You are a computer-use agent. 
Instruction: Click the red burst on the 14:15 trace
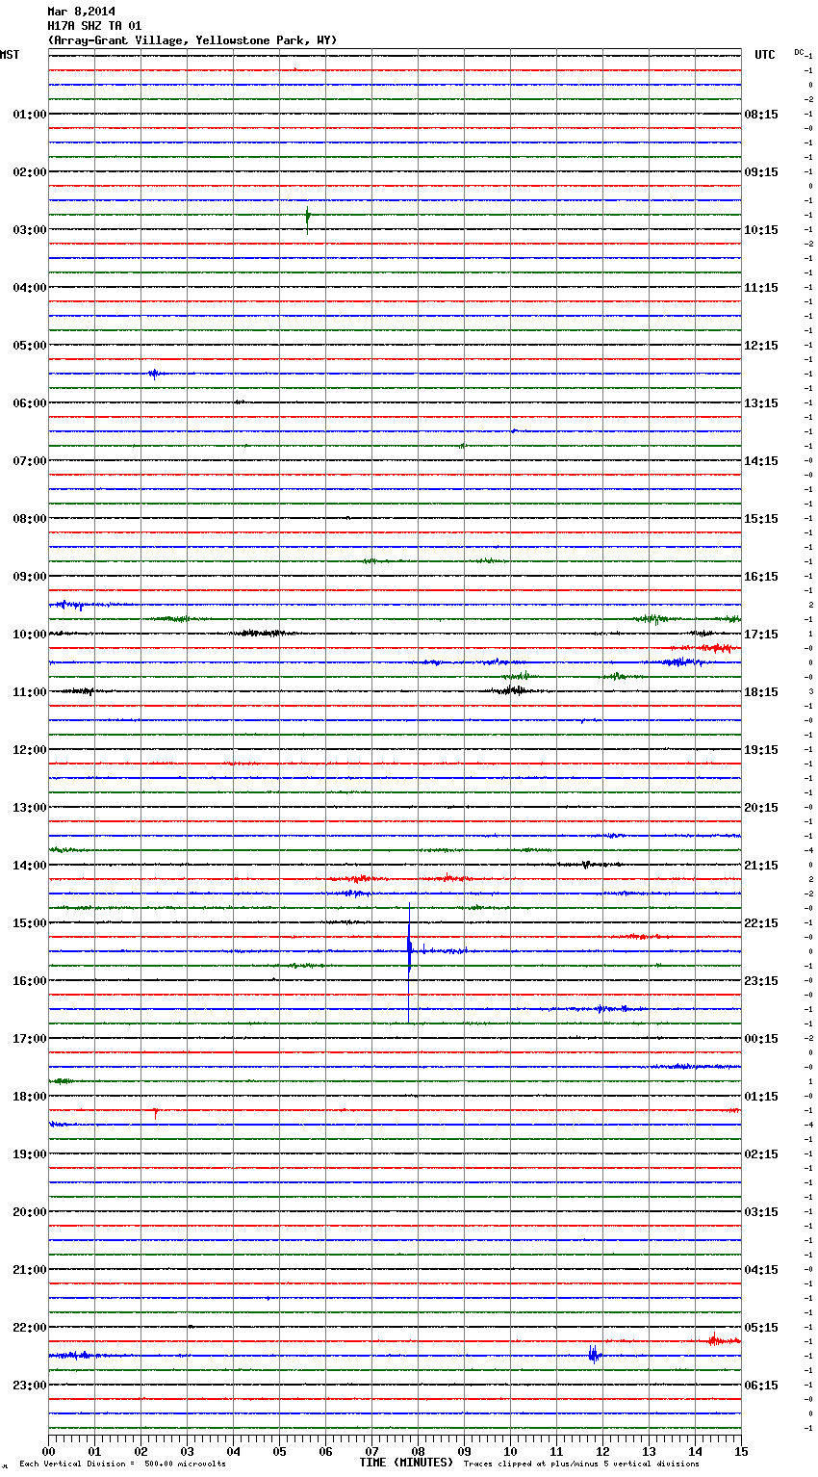coord(358,879)
